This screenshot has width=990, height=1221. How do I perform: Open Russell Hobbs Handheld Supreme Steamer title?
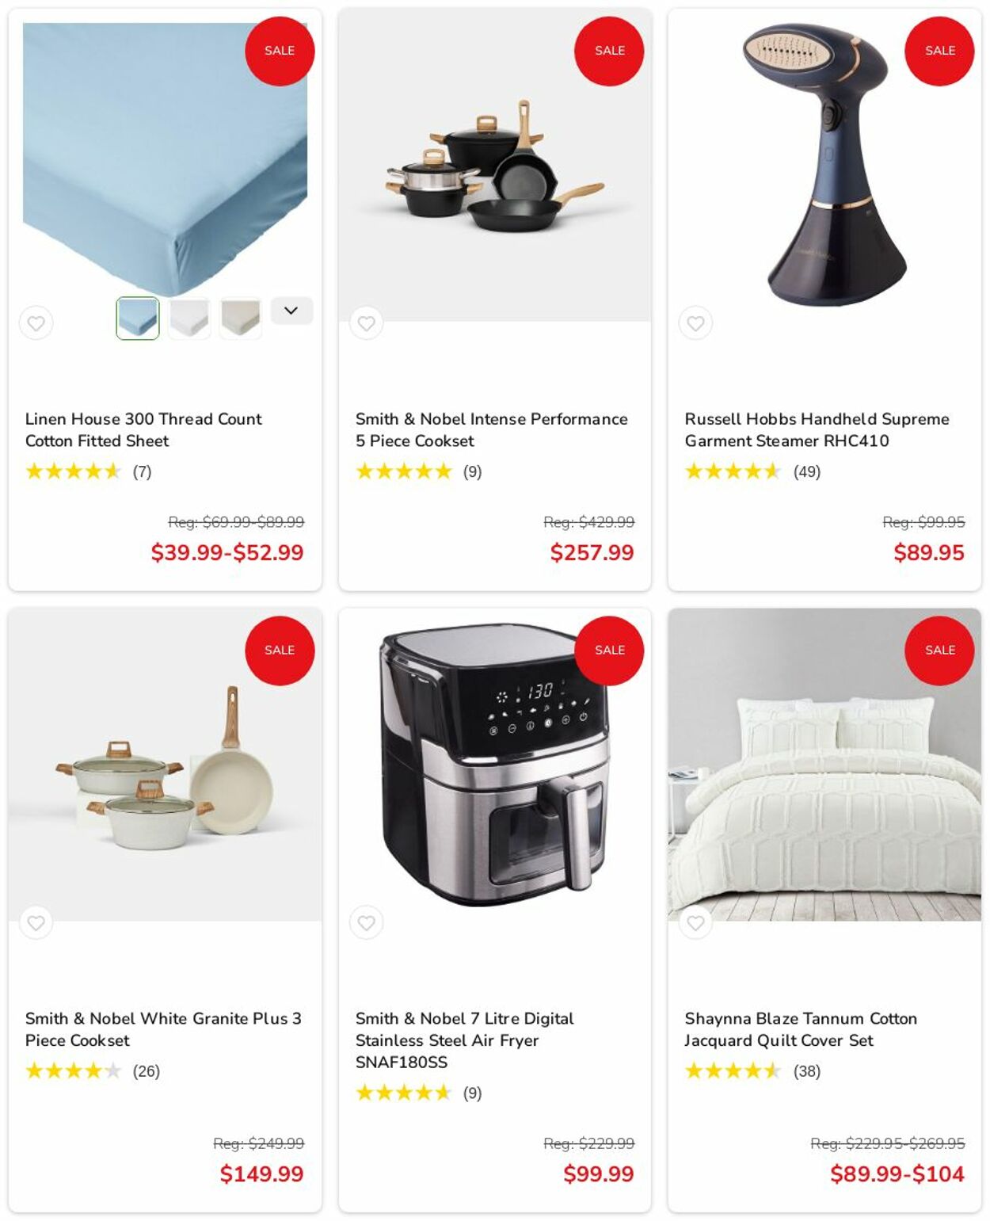[x=817, y=429]
